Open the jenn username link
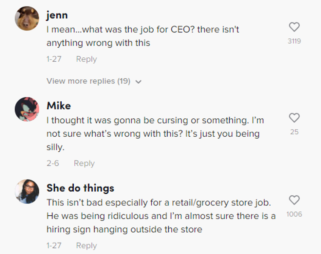321x254 pixels. pos(57,15)
